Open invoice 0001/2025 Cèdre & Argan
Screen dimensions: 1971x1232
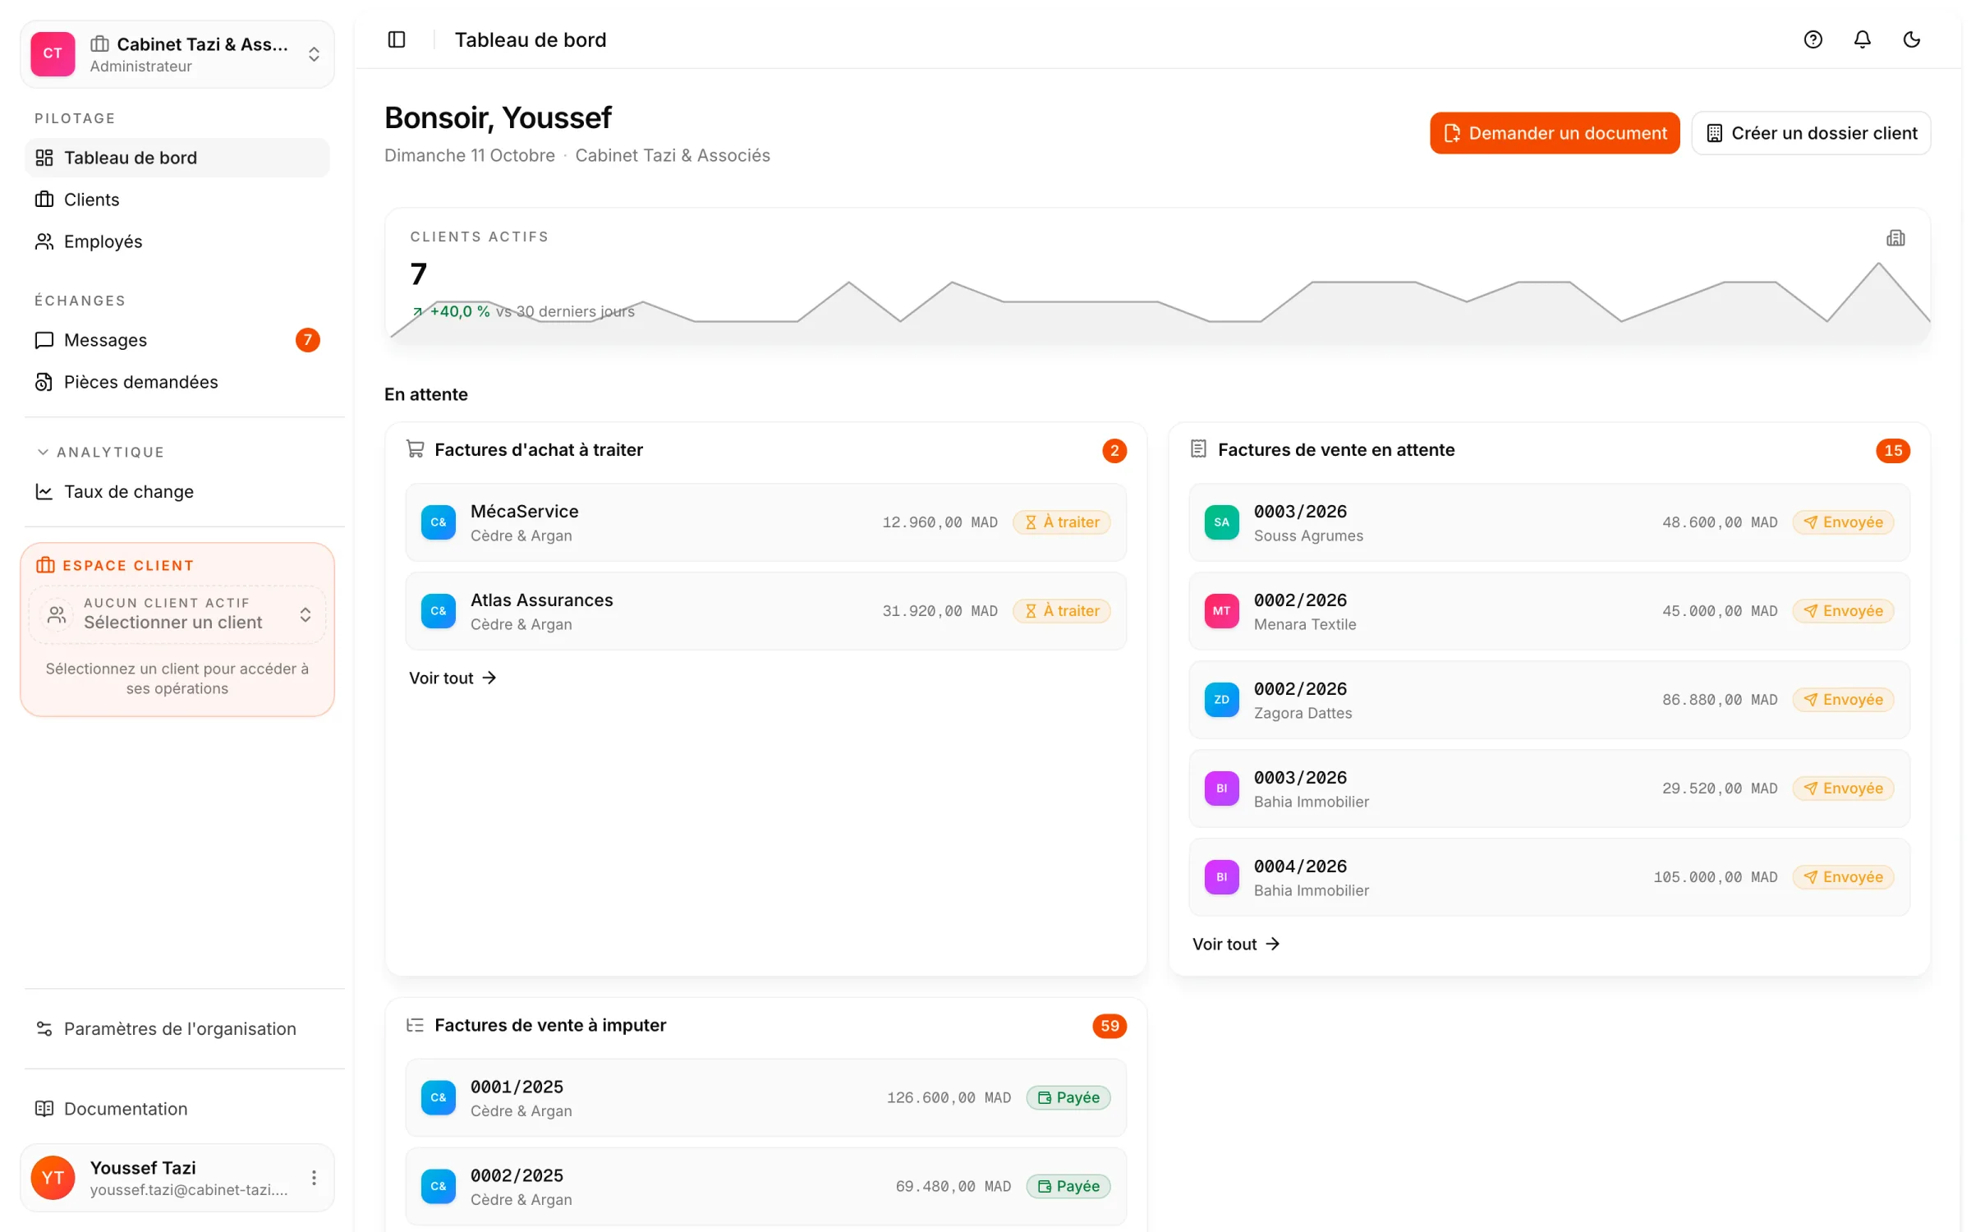tap(765, 1098)
